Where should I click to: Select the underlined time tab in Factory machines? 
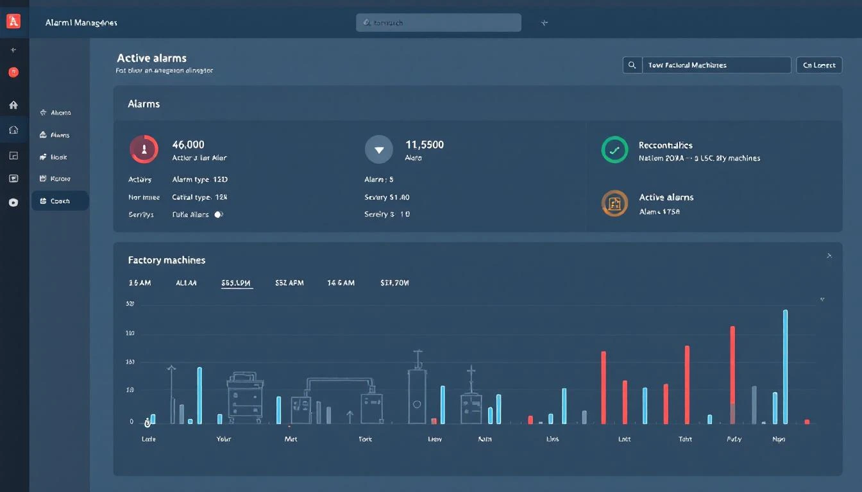(x=236, y=282)
